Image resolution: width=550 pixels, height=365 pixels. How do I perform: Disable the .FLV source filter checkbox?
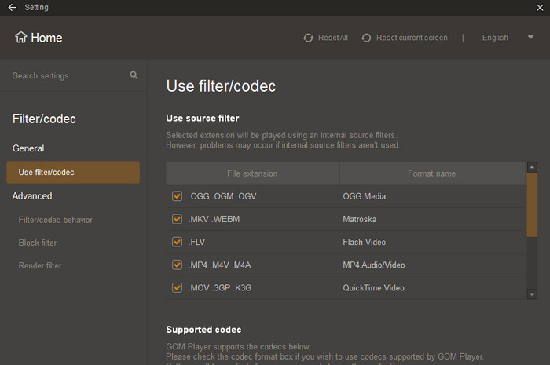tap(177, 242)
